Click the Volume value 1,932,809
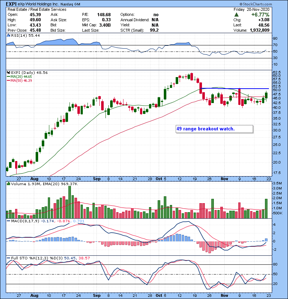 [x=260, y=30]
